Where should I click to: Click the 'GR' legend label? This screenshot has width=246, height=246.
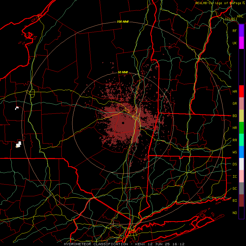(235, 104)
